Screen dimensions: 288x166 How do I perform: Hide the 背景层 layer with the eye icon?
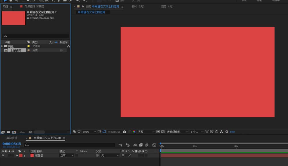[3, 155]
